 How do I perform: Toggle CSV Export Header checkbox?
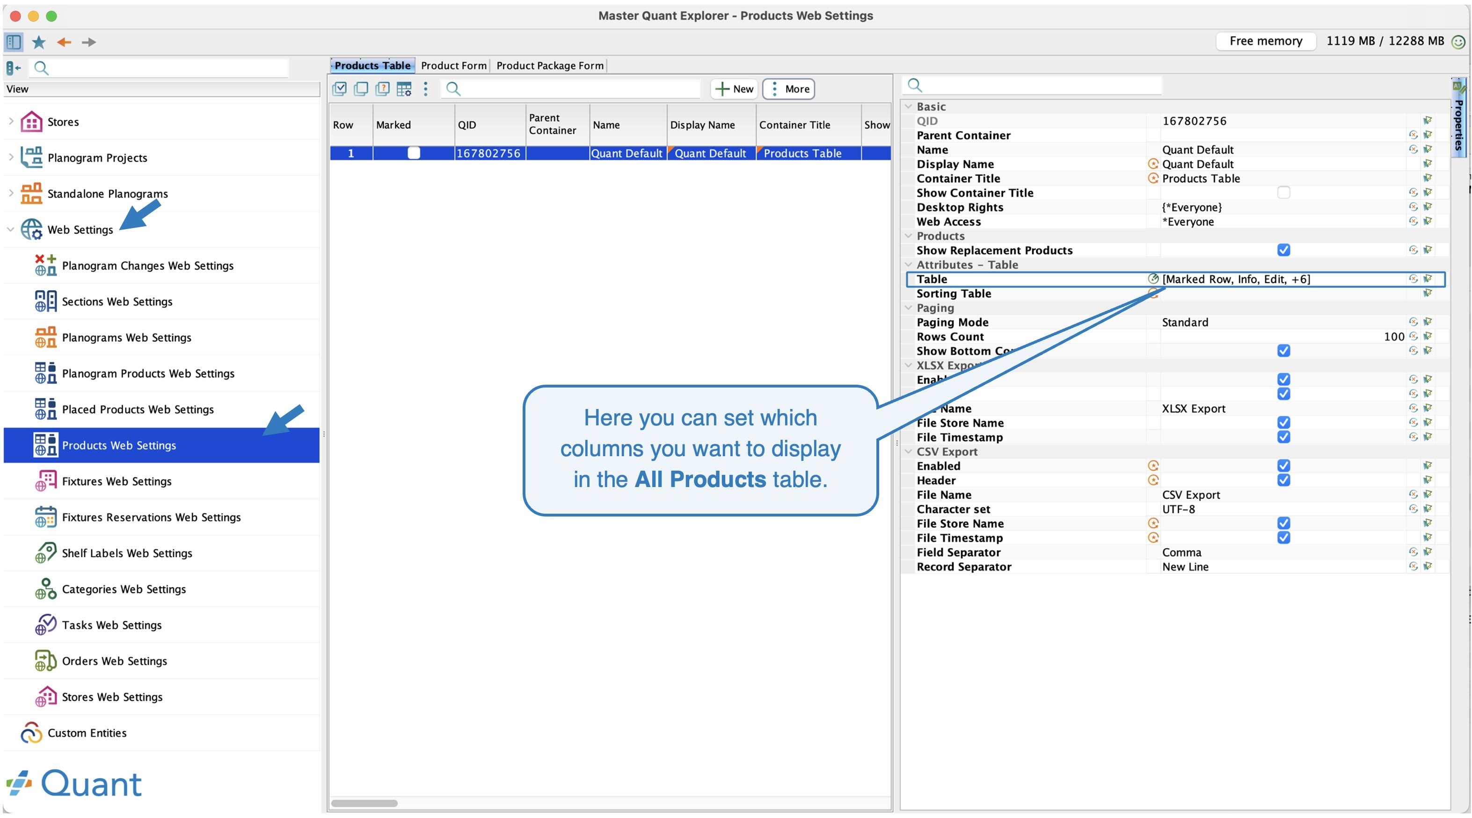[x=1283, y=480]
